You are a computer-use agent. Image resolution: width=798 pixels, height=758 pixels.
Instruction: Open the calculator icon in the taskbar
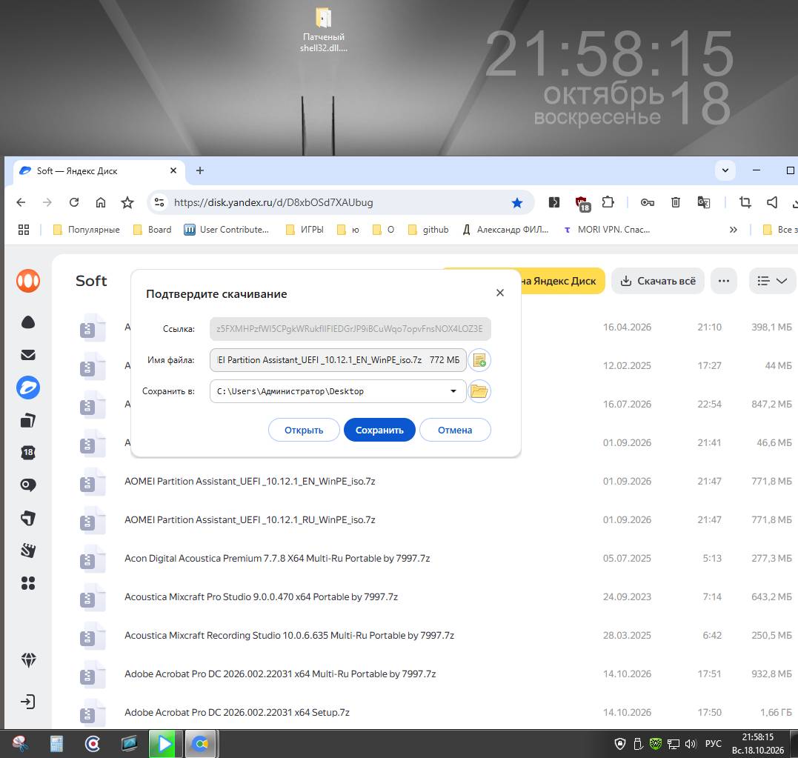56,744
